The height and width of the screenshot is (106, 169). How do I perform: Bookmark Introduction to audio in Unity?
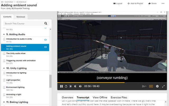pyautogui.click(x=4, y=39)
